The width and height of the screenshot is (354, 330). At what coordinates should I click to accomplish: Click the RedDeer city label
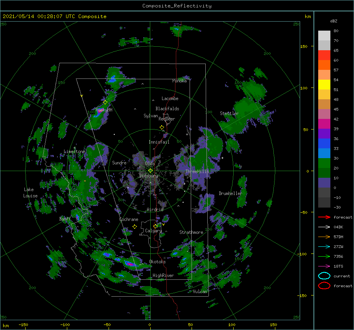[x=167, y=119]
